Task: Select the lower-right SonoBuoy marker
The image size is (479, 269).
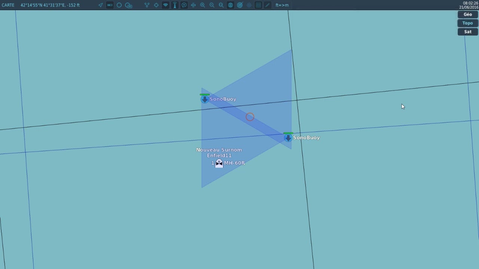Action: point(288,138)
